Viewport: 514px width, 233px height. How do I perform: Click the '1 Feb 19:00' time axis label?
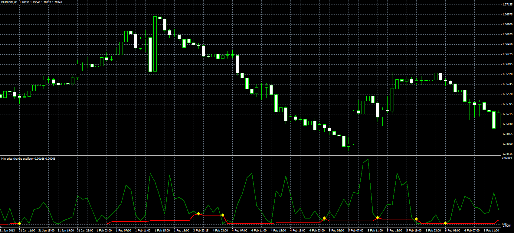point(182,231)
